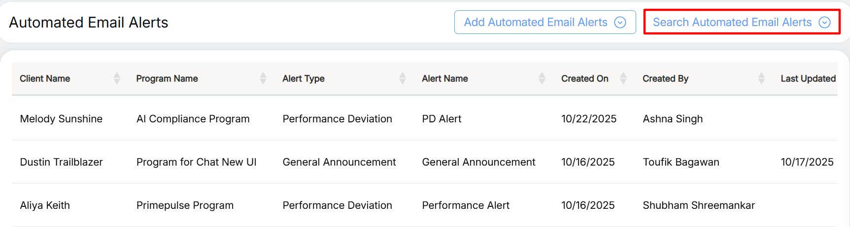
Task: Select Program for Chat New UI cell
Action: pyautogui.click(x=196, y=162)
